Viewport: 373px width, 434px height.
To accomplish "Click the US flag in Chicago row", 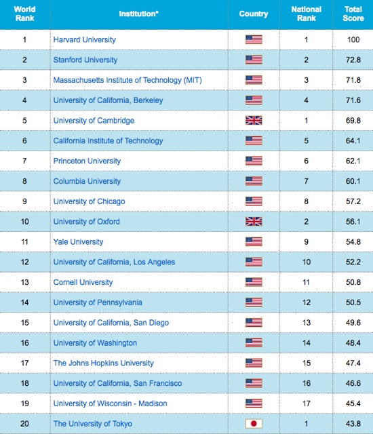I will pyautogui.click(x=254, y=201).
